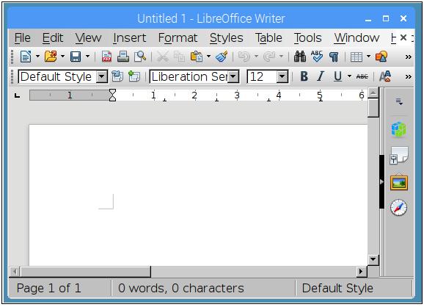Open a file using the folder icon
The width and height of the screenshot is (424, 307).
[x=51, y=57]
